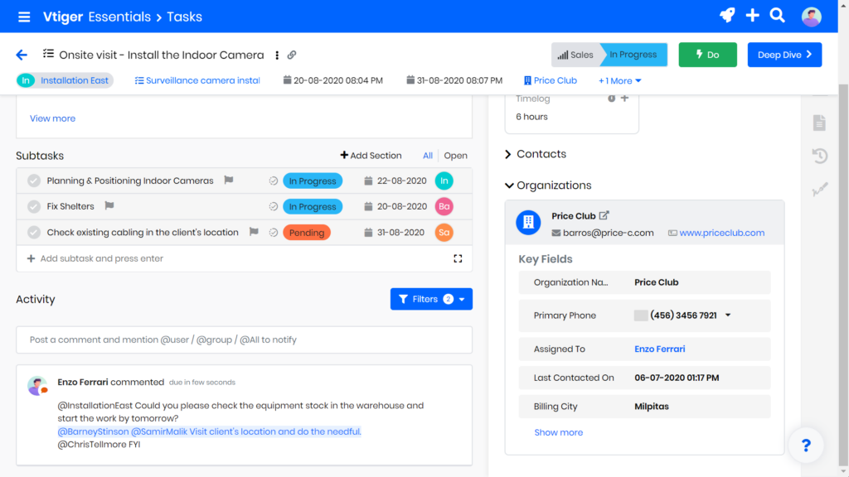
Task: Open Price Club external link icon
Action: [604, 215]
